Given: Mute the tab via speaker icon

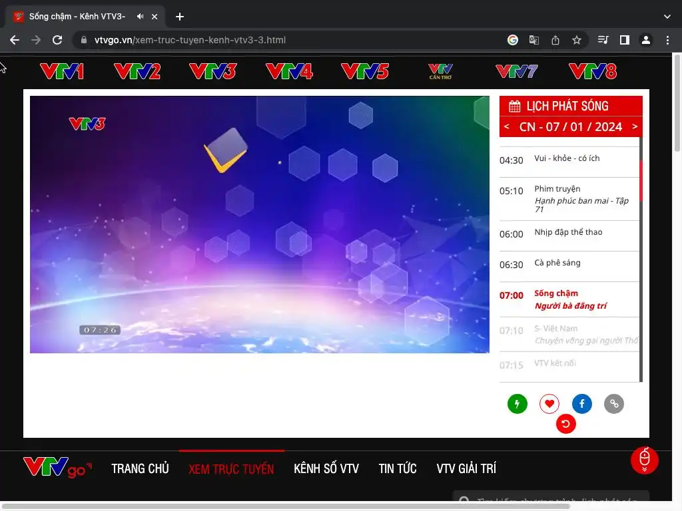Looking at the screenshot, I should tap(140, 17).
